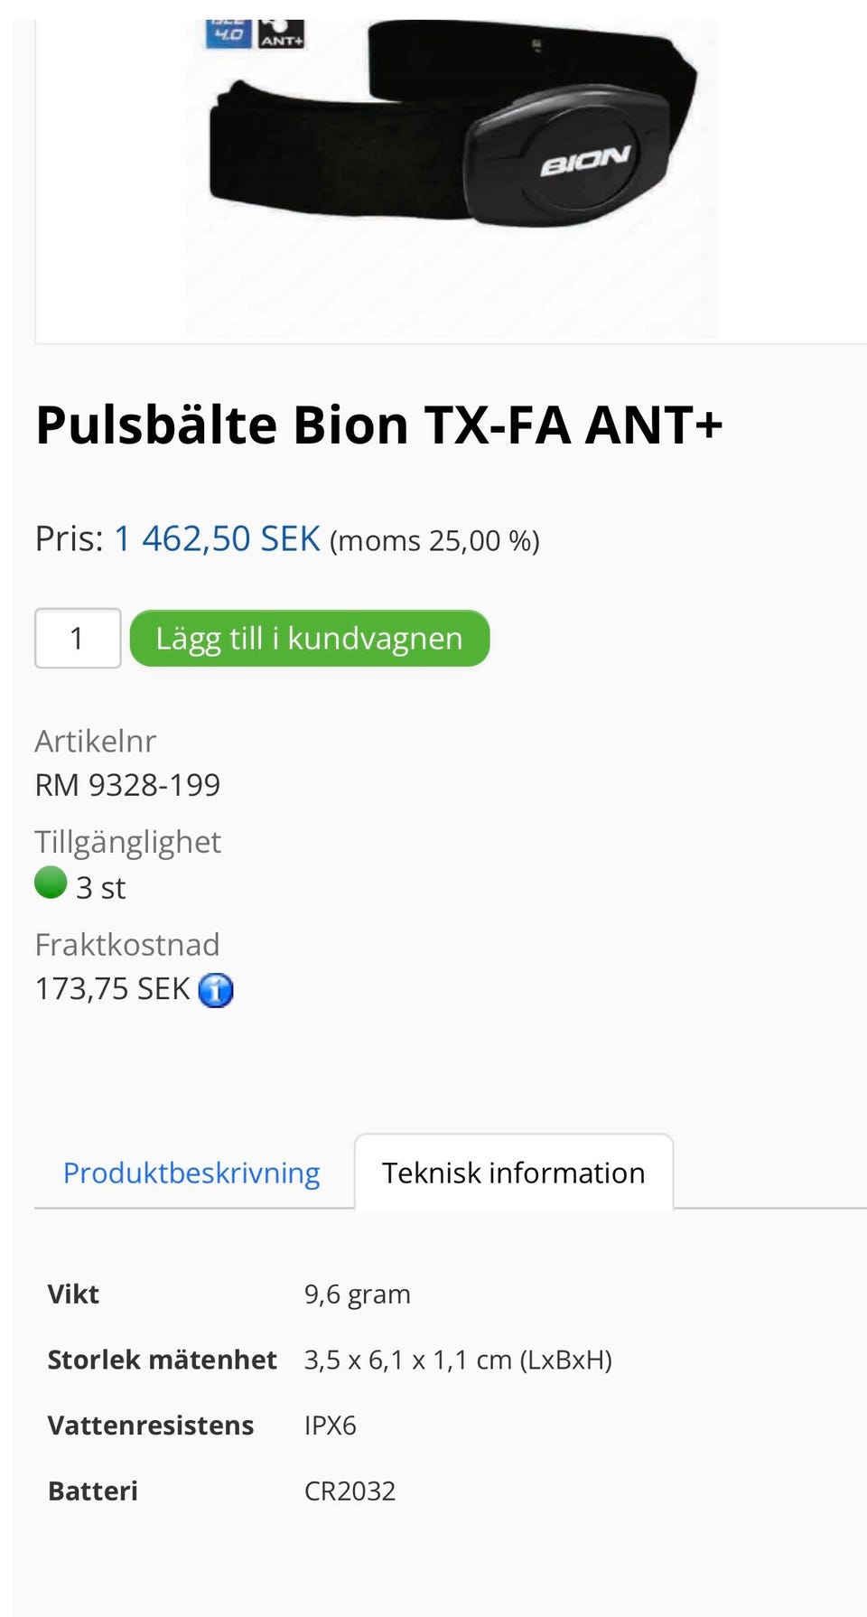
Task: Click the CR2032 battery value
Action: pos(350,1491)
